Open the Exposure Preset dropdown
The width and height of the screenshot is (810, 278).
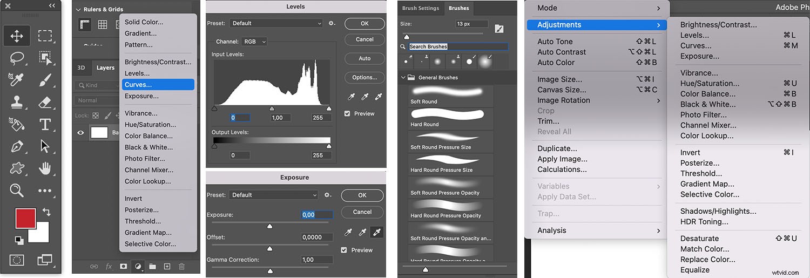click(274, 195)
